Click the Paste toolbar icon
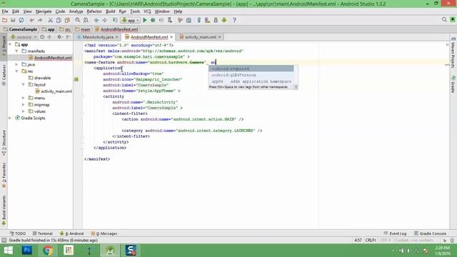Screen dimensions: 457x257 point(67,20)
